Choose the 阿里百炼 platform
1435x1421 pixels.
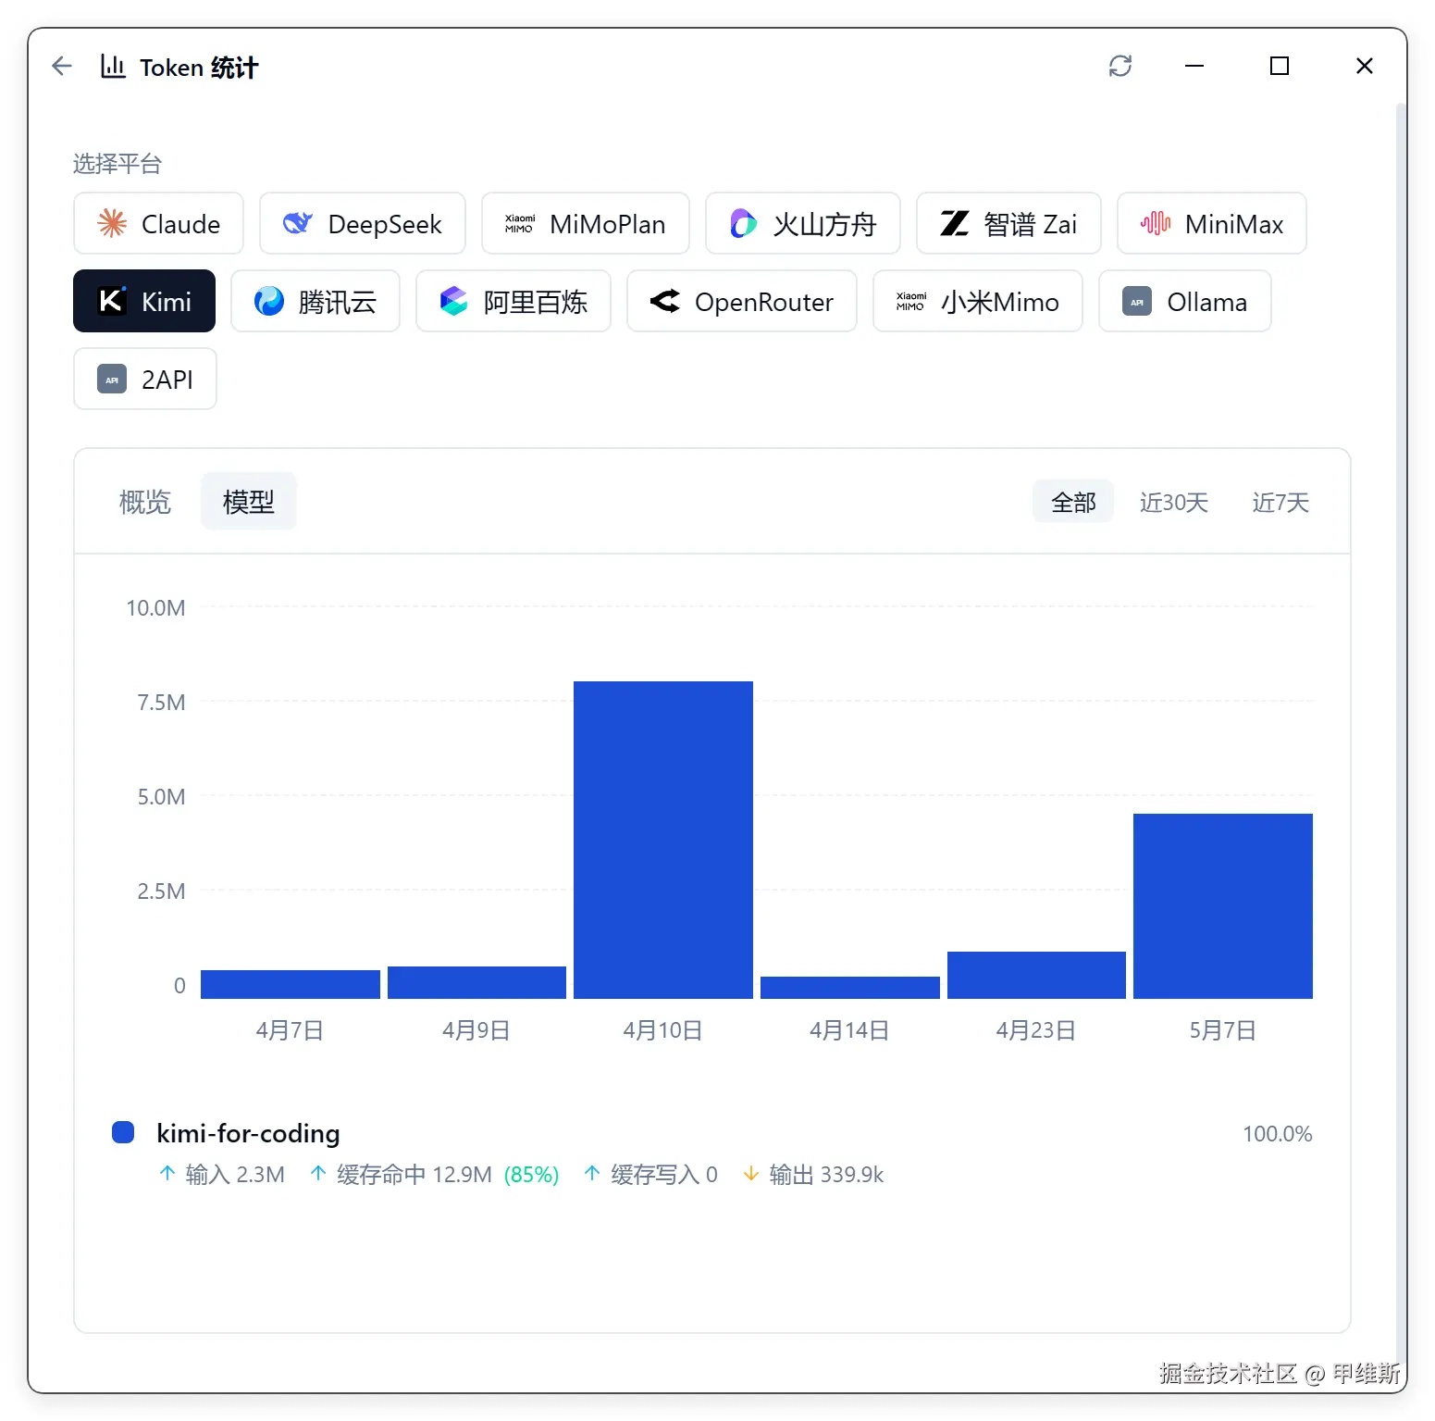(513, 301)
